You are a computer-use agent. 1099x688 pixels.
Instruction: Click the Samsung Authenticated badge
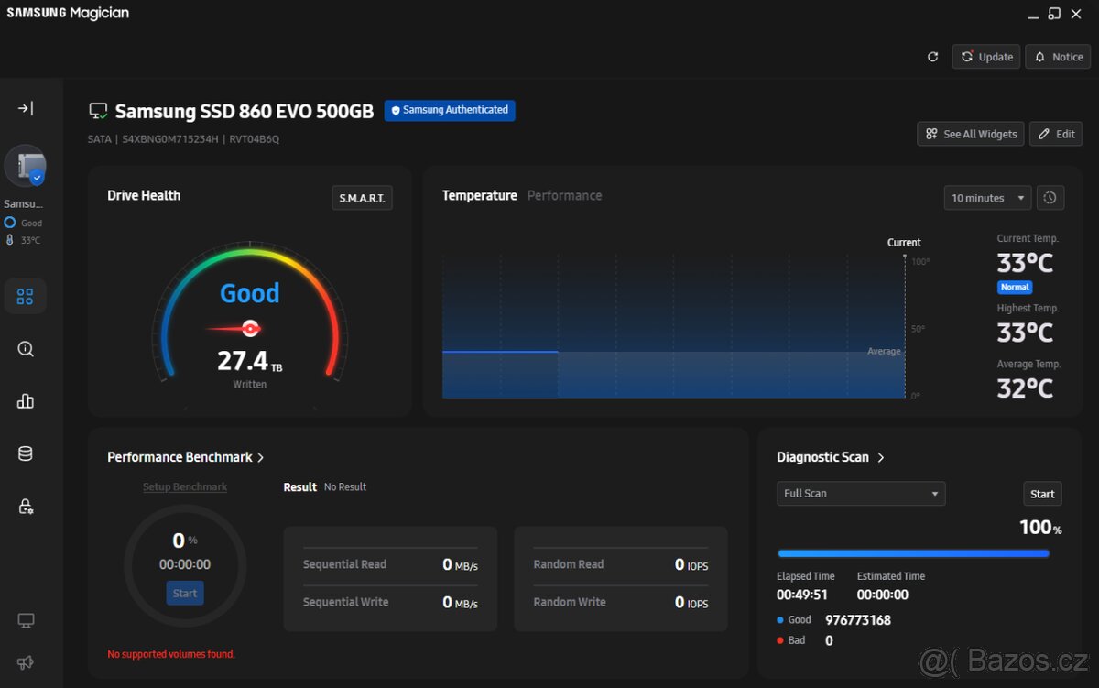pos(450,111)
